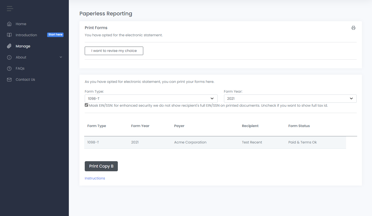
Task: Open Contact Us from sidebar
Action: click(x=25, y=79)
